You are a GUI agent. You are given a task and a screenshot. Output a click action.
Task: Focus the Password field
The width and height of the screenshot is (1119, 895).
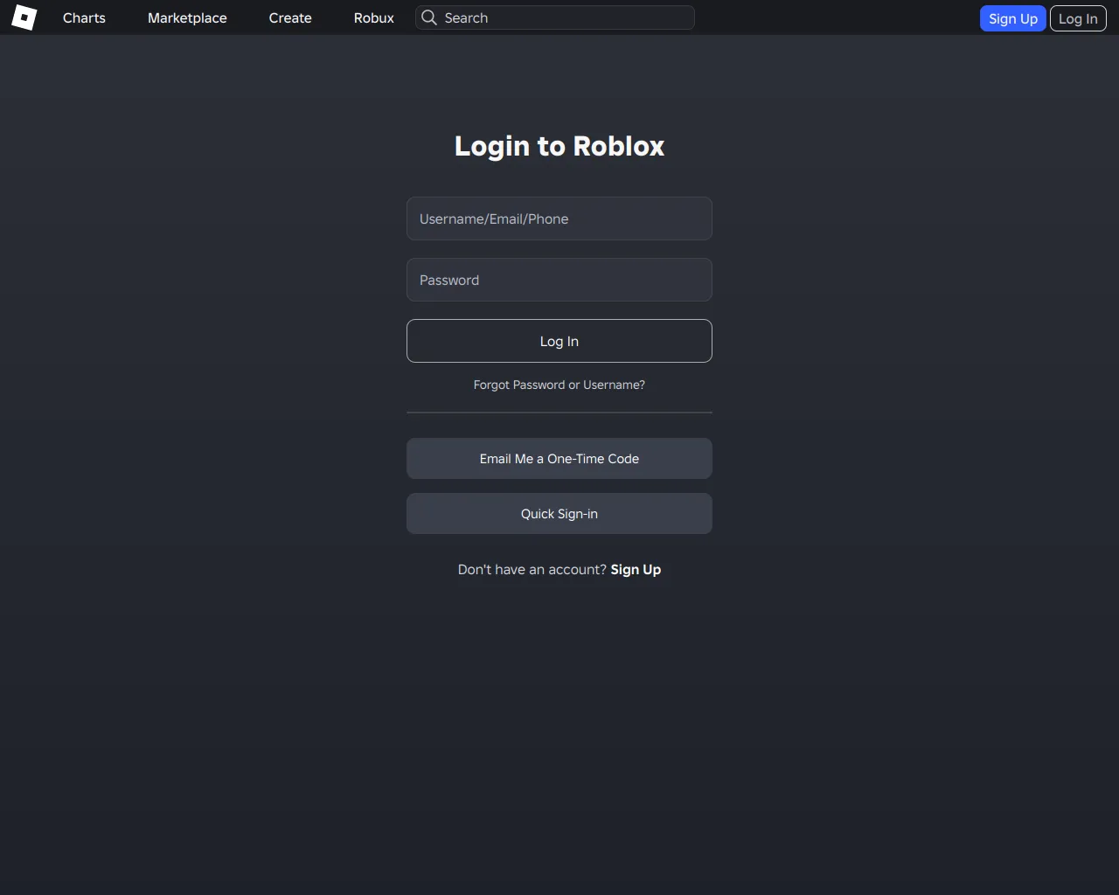point(559,280)
